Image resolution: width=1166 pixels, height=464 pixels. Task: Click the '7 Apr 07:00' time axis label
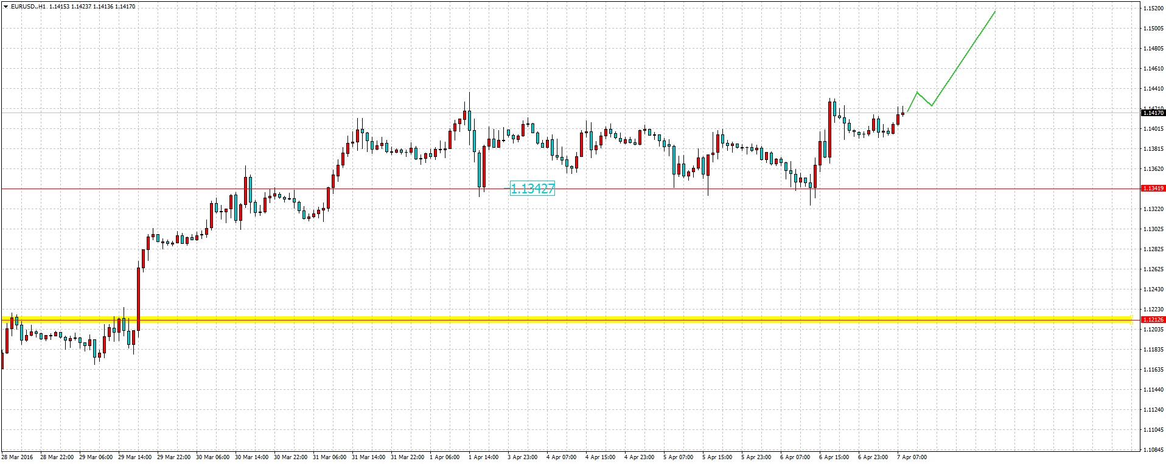coord(912,457)
